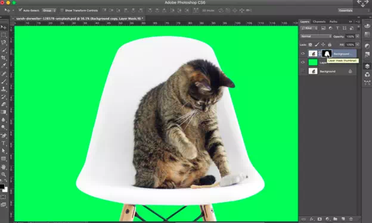The image size is (372, 223).
Task: Open the Fill slider dropdown arrow
Action: 358,45
